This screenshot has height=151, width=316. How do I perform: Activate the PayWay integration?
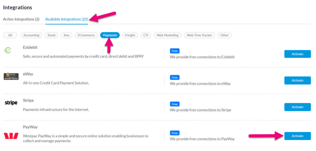point(297,136)
